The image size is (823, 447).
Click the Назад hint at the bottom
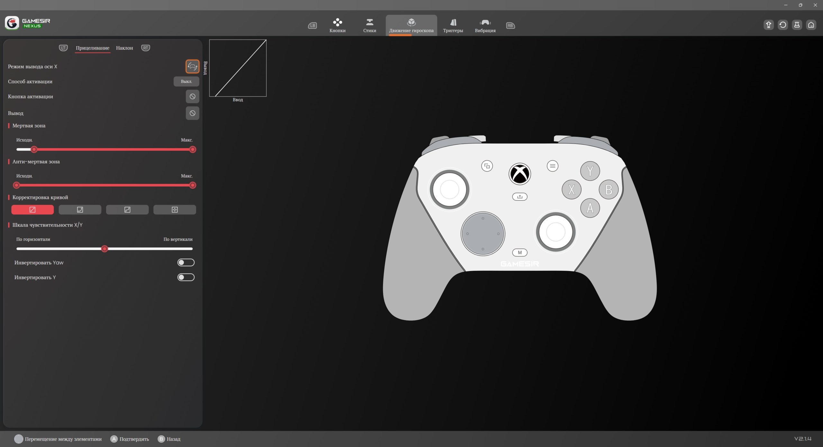[x=169, y=439]
